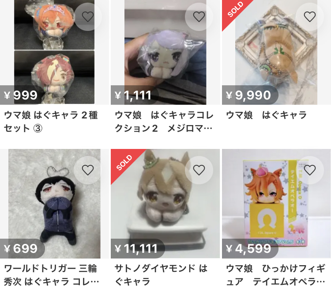Open the purple-haired plush photo
This screenshot has width=331, height=297.
[165, 52]
